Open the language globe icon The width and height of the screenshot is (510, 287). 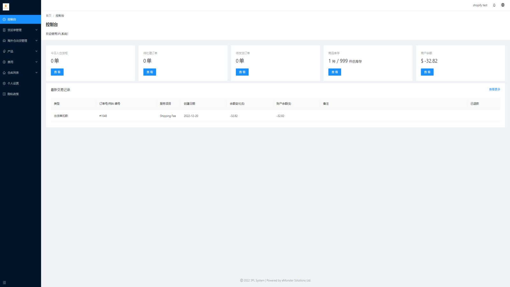pyautogui.click(x=503, y=5)
